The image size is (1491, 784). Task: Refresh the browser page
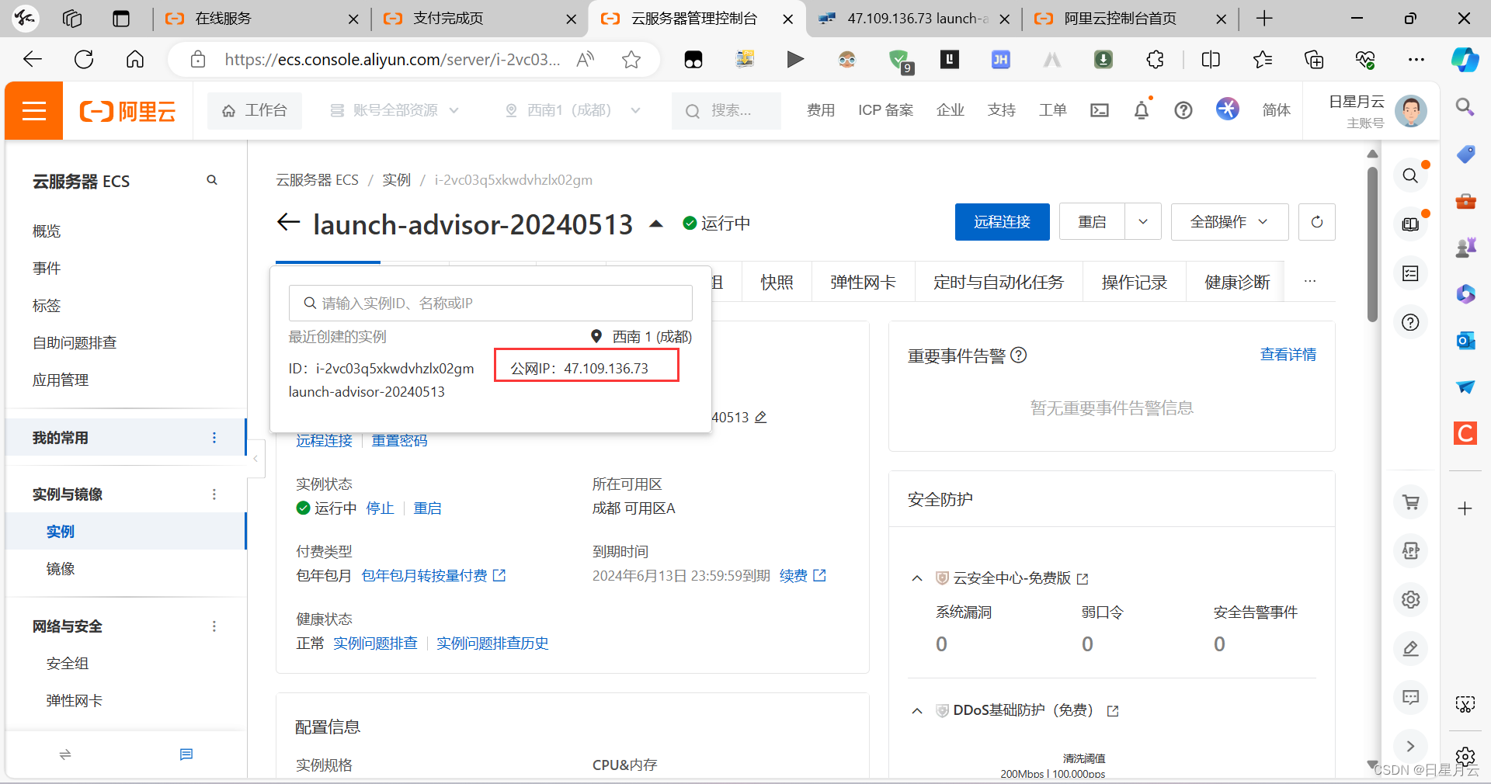point(84,60)
